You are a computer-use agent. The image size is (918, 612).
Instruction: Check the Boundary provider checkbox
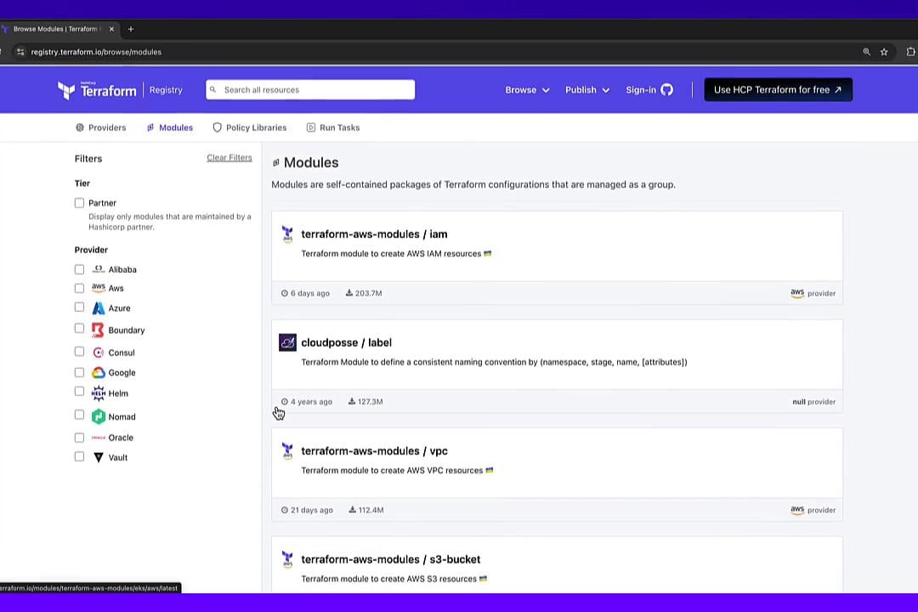click(x=79, y=329)
